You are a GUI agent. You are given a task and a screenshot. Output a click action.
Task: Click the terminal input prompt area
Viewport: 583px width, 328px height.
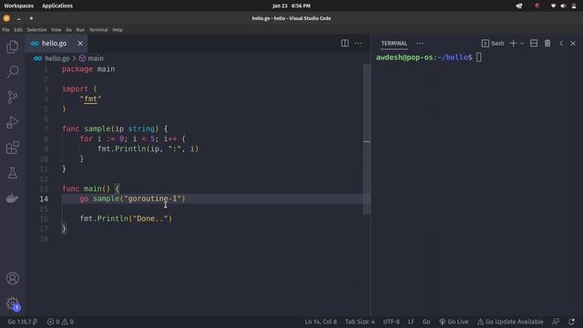click(x=479, y=57)
